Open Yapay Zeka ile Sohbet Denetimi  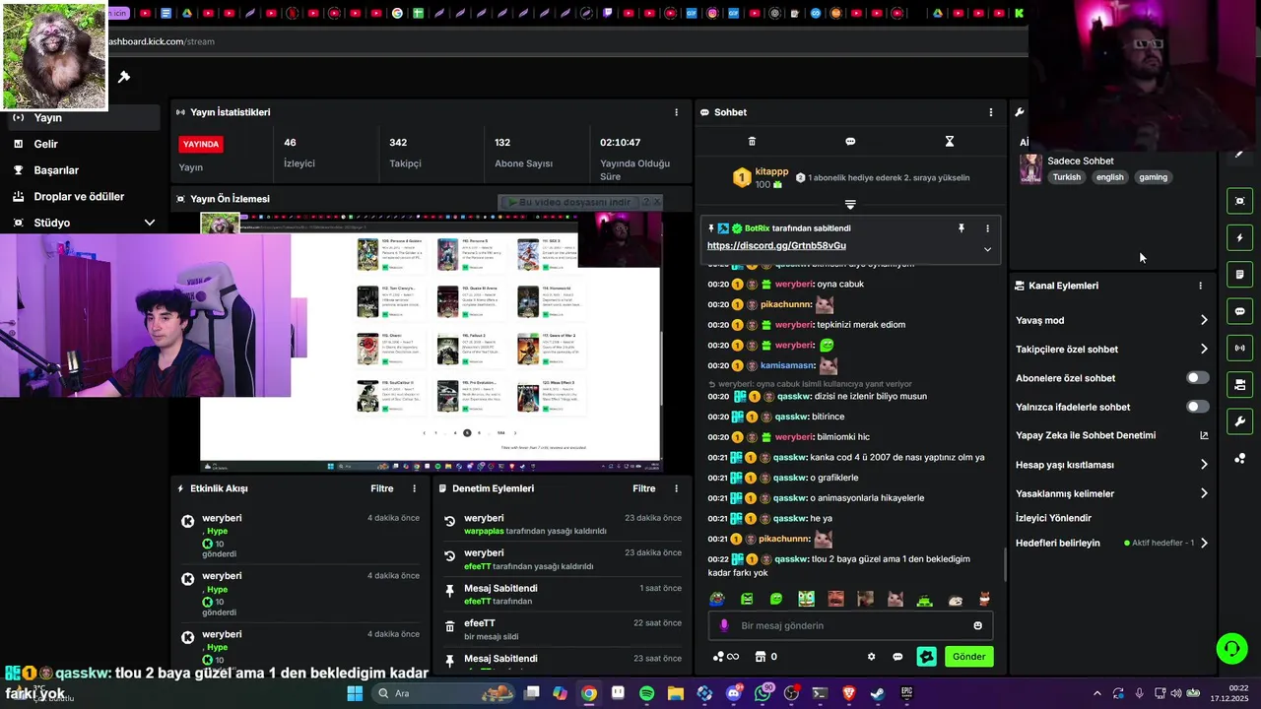point(1111,435)
